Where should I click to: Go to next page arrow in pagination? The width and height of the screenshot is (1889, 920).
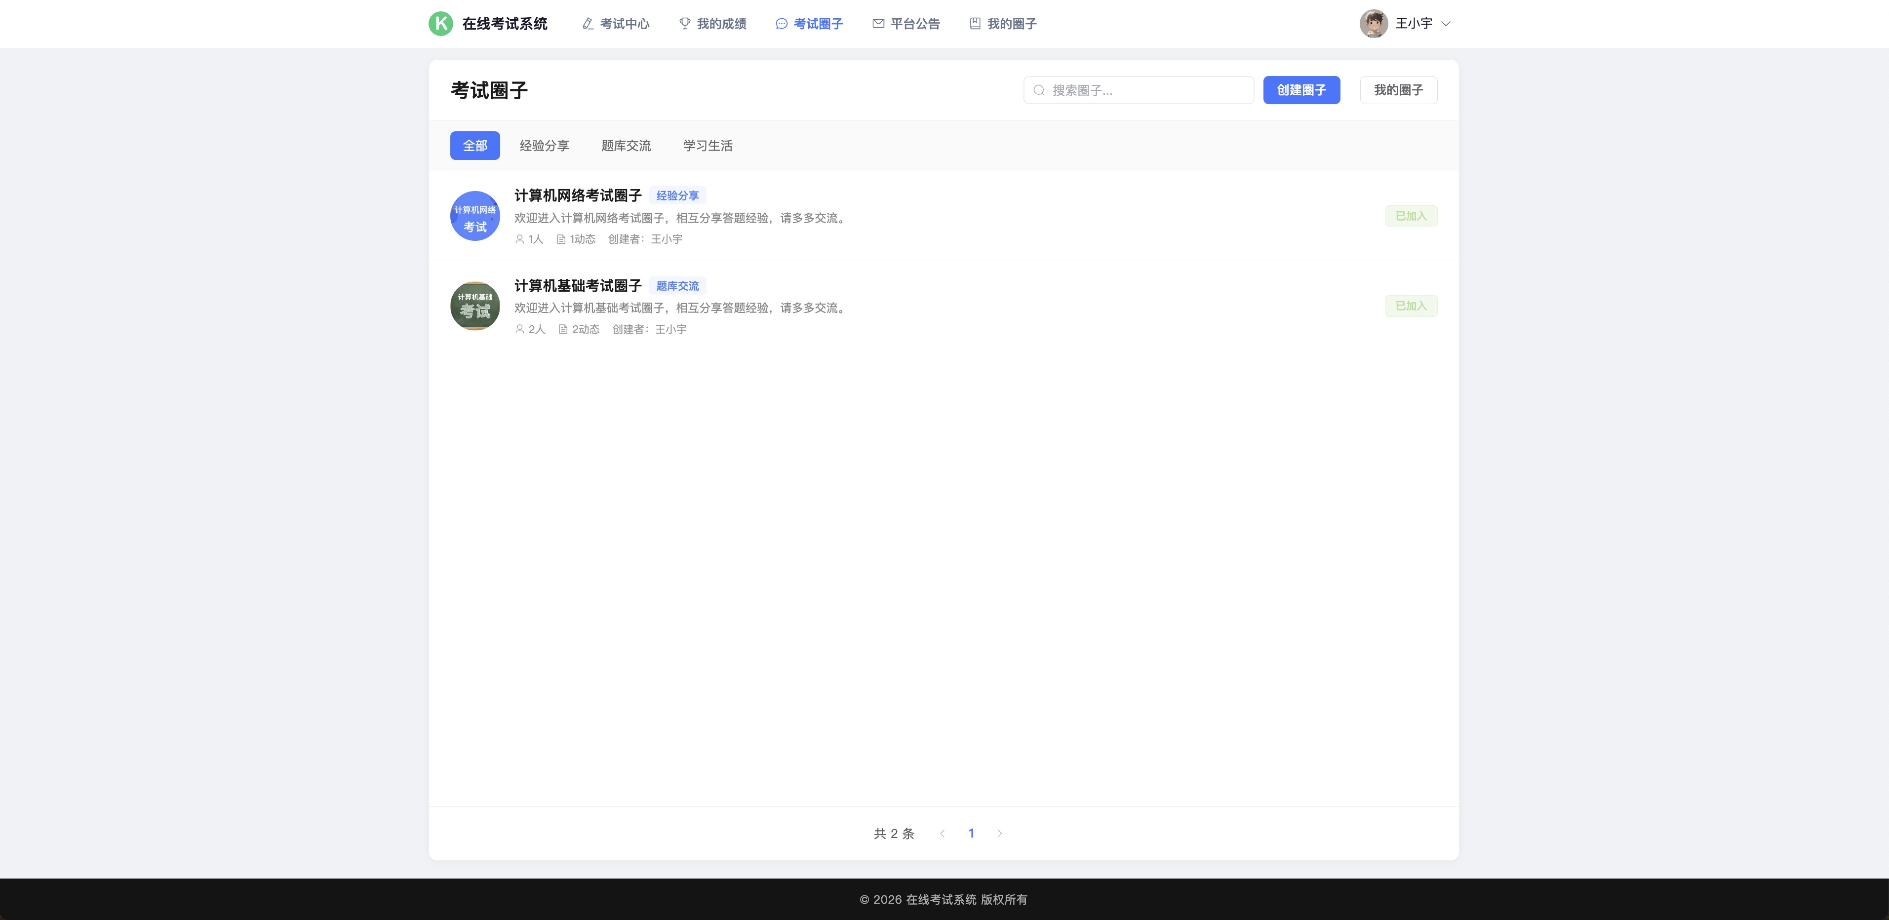pyautogui.click(x=999, y=834)
